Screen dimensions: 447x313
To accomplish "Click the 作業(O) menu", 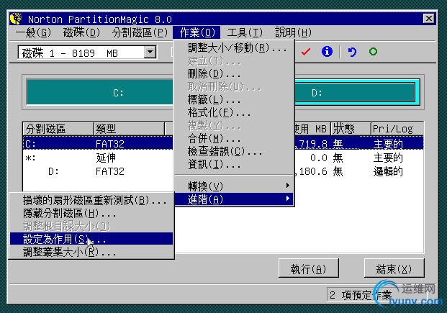I will (197, 32).
